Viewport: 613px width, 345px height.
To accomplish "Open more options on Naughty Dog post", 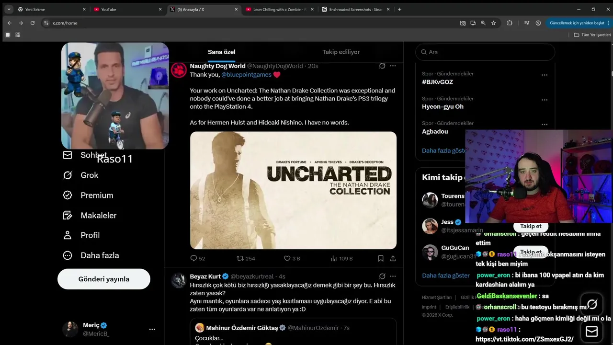I will point(393,66).
